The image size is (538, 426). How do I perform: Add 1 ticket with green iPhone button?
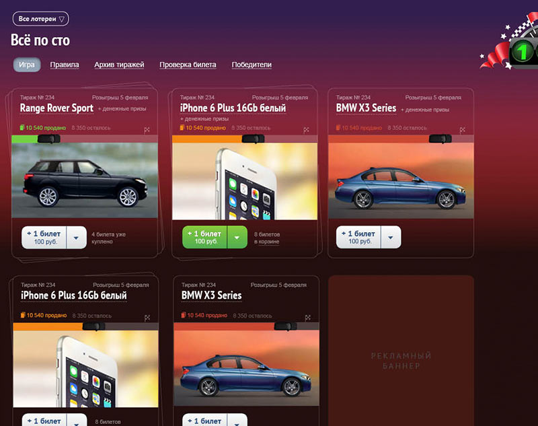tap(205, 238)
